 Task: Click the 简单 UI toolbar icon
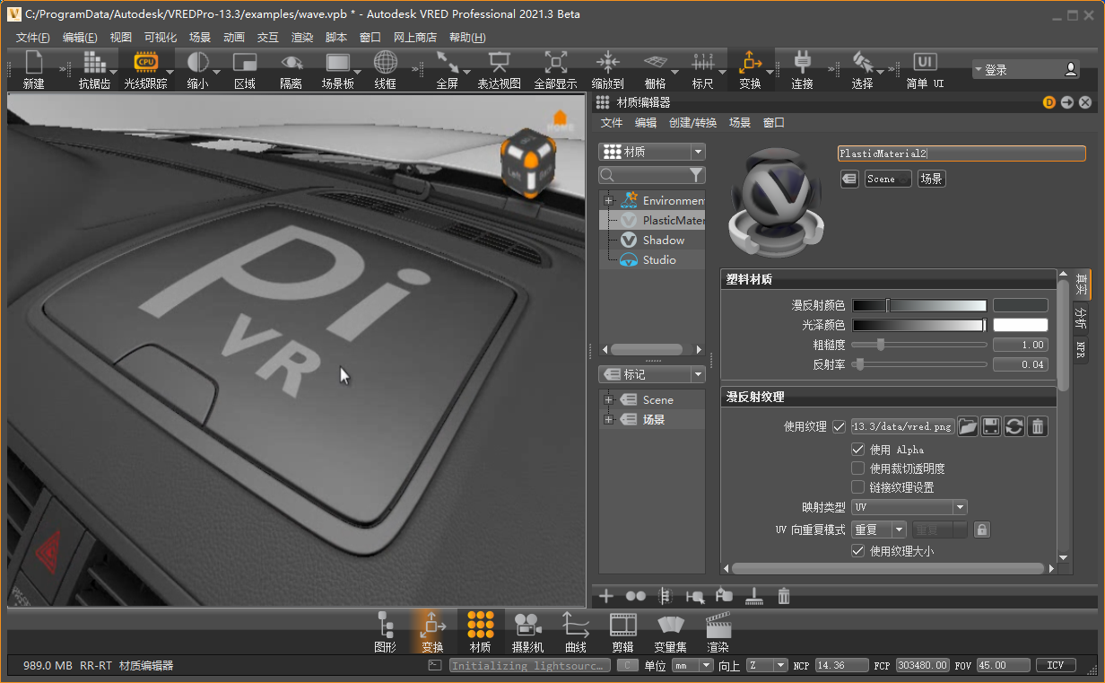tap(925, 63)
